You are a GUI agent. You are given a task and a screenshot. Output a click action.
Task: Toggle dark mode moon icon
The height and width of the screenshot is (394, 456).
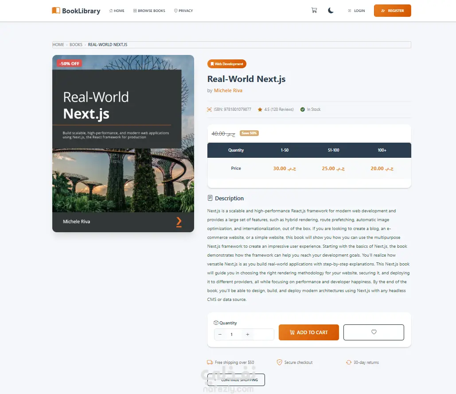point(331,11)
